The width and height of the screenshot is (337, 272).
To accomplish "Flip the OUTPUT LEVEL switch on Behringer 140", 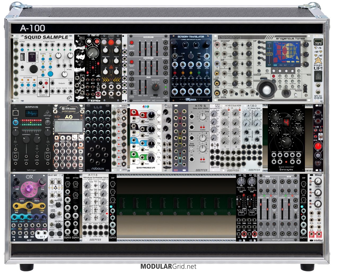I will click(x=156, y=95).
